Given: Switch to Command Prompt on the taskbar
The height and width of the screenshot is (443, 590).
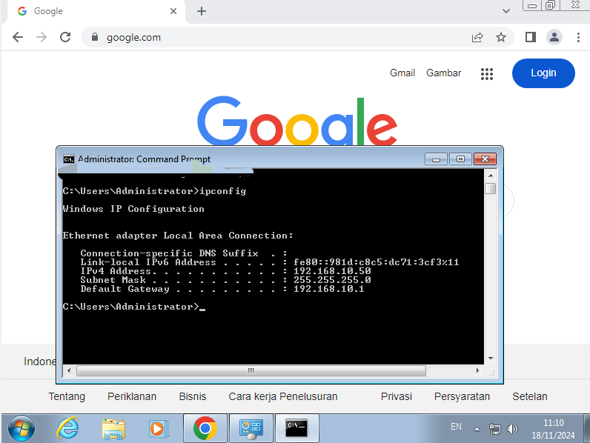Looking at the screenshot, I should click(297, 428).
